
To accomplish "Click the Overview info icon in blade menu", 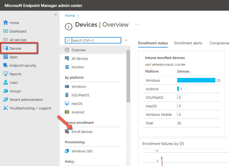I will tap(67, 50).
